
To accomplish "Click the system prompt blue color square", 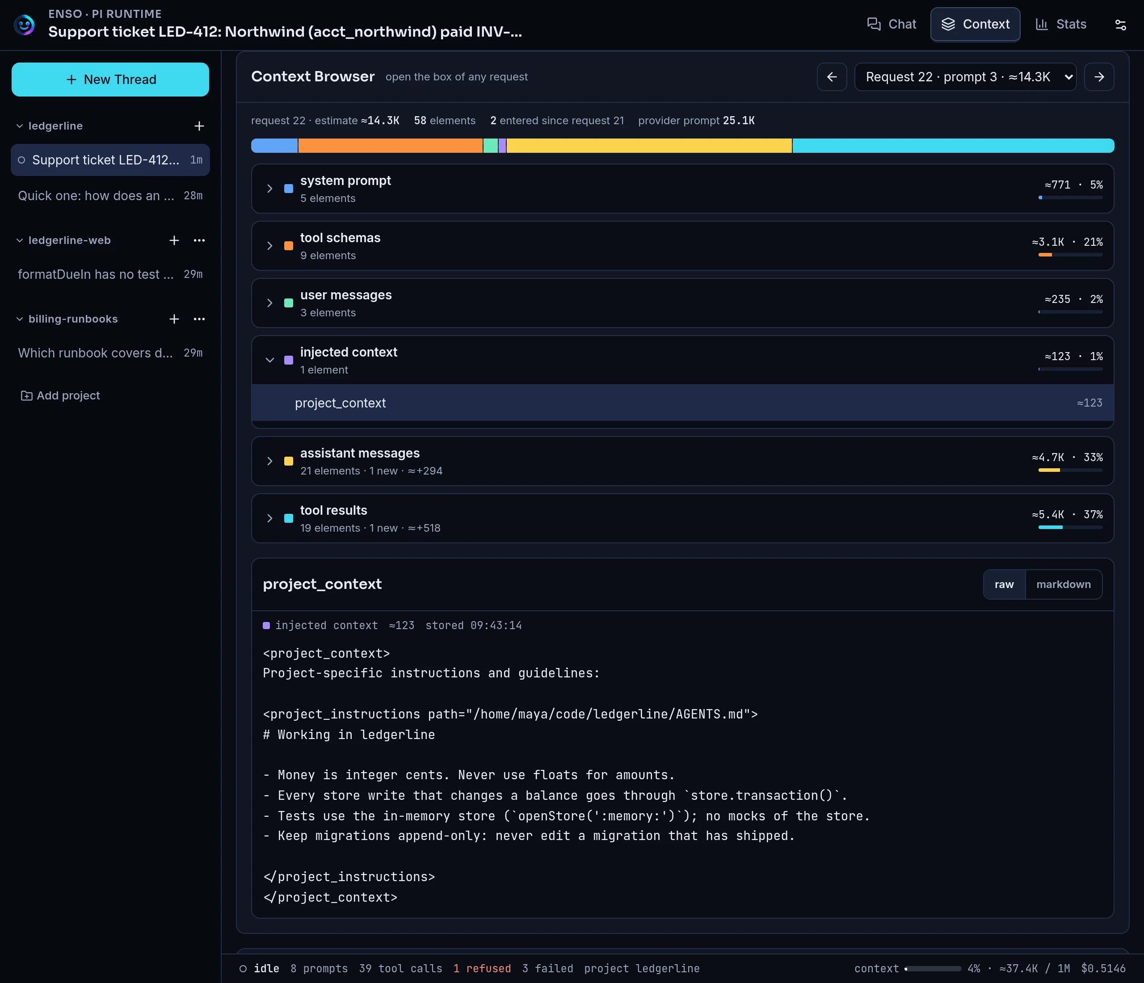I will (288, 189).
